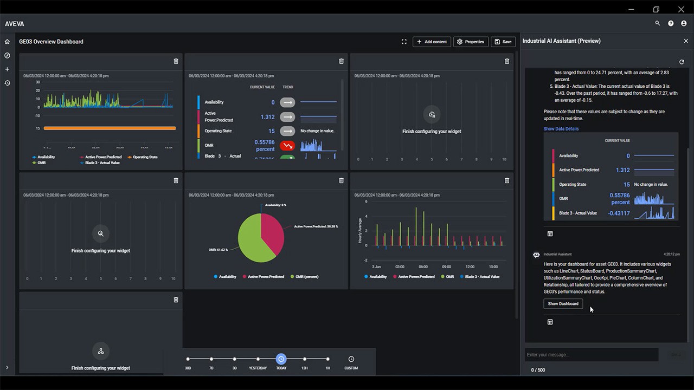Delete the line chart widget
694x390 pixels.
point(176,61)
